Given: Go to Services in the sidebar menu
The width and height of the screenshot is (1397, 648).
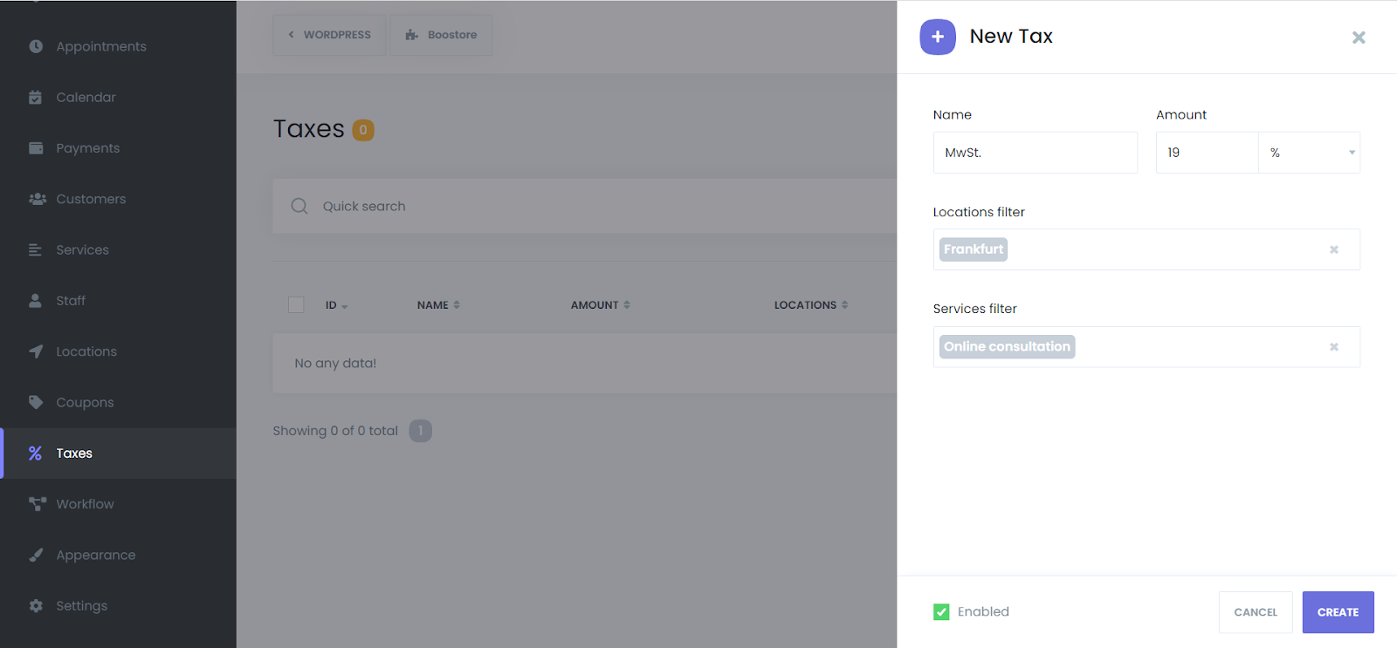Looking at the screenshot, I should (x=82, y=250).
